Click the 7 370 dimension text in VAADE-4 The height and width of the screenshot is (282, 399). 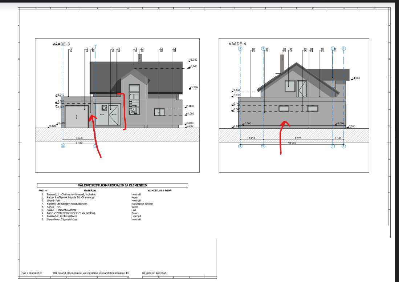pos(298,138)
